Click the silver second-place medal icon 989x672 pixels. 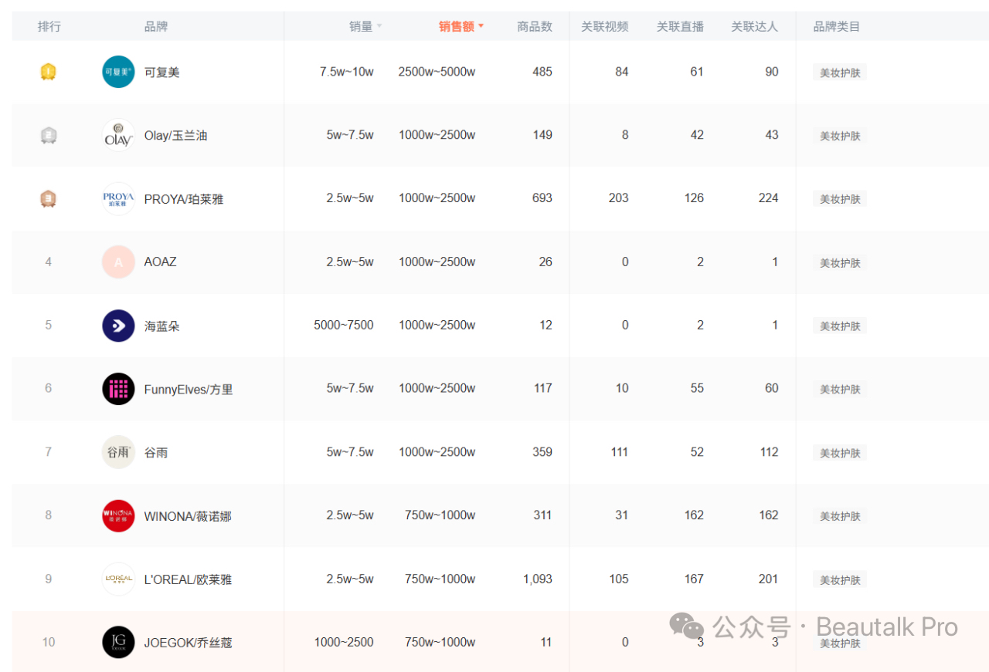[48, 135]
